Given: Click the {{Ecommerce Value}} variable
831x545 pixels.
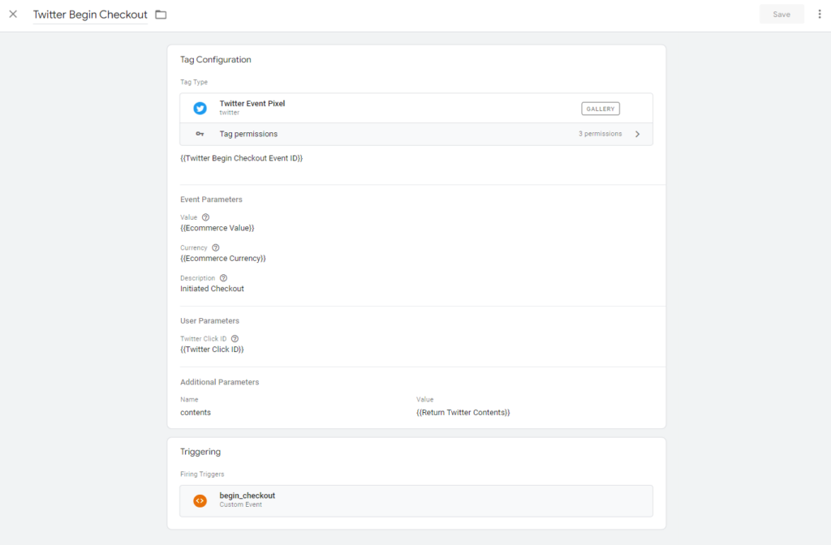Looking at the screenshot, I should pyautogui.click(x=217, y=228).
